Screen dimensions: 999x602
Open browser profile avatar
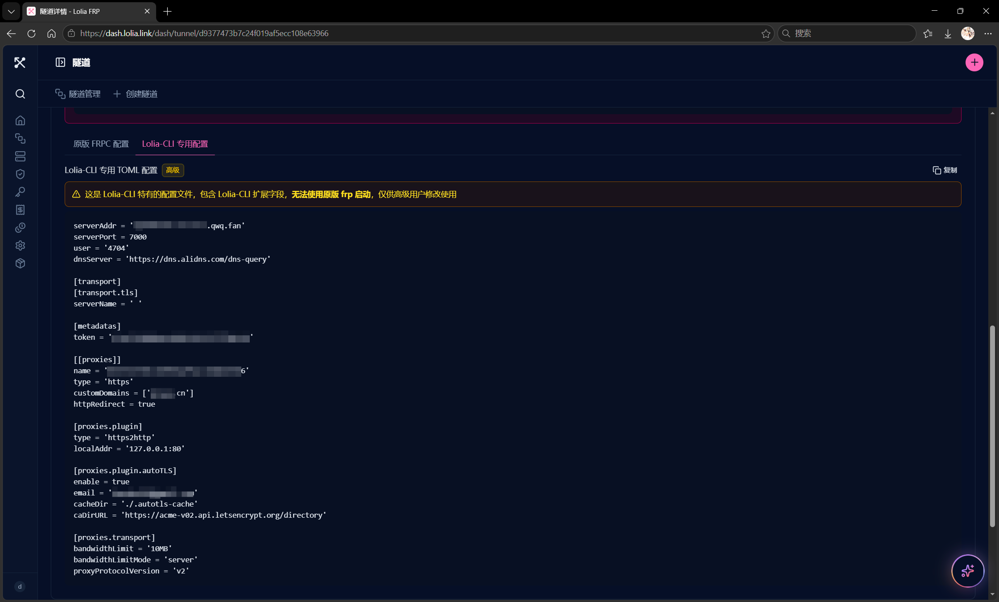[x=967, y=33]
